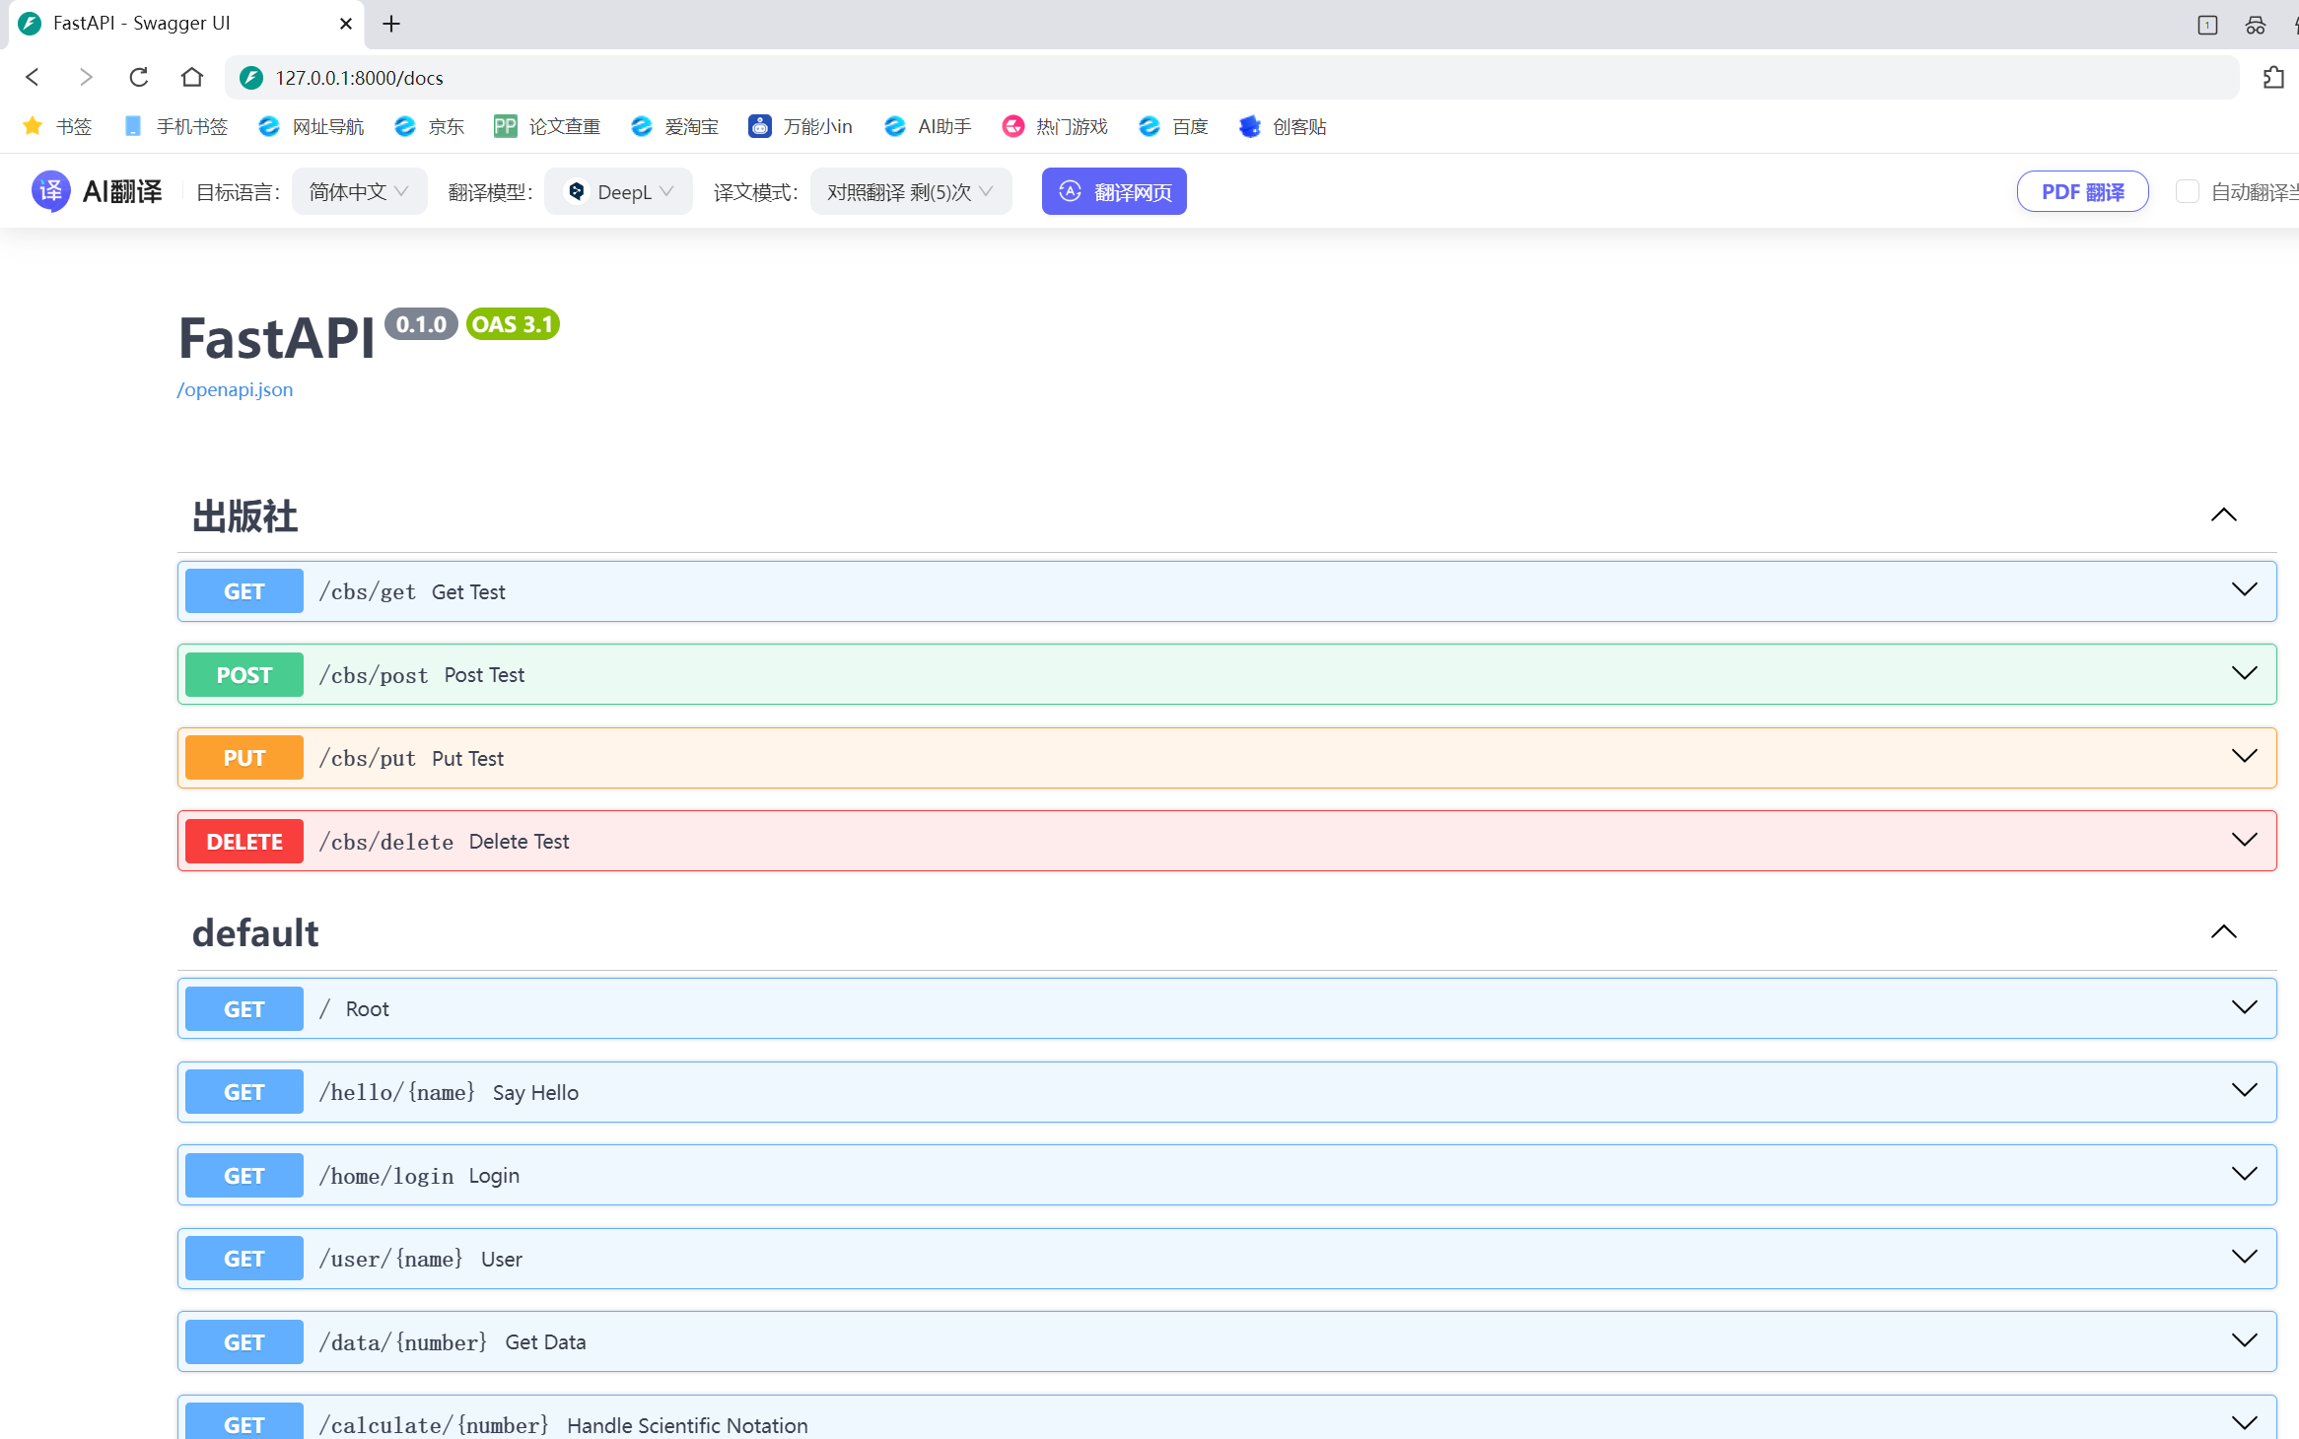The width and height of the screenshot is (2299, 1439).
Task: Collapse the 出版社 section
Action: [x=2223, y=515]
